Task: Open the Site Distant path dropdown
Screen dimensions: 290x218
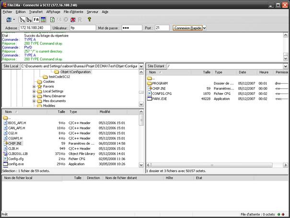Action: tap(285, 66)
